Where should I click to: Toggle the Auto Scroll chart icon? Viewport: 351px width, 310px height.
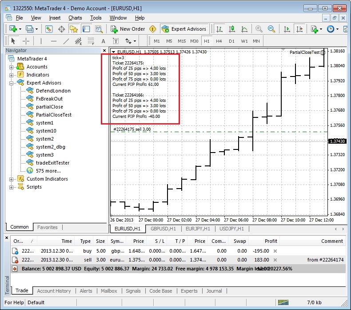coord(287,29)
